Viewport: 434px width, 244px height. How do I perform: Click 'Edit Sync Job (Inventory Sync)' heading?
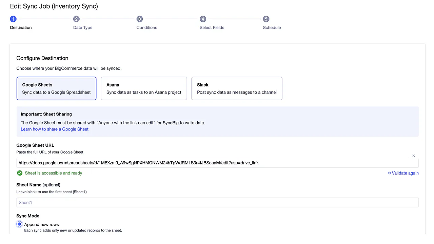pos(54,6)
